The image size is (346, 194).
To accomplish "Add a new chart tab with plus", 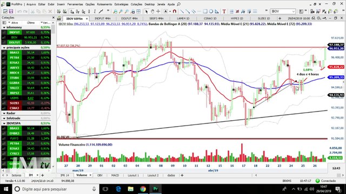I will pos(280,18).
